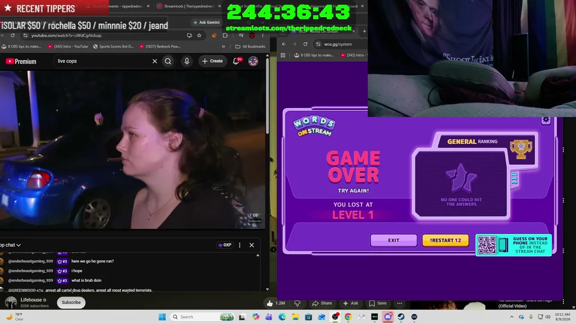This screenshot has height=324, width=576.
Task: Open Steam from the taskbar
Action: [x=401, y=317]
